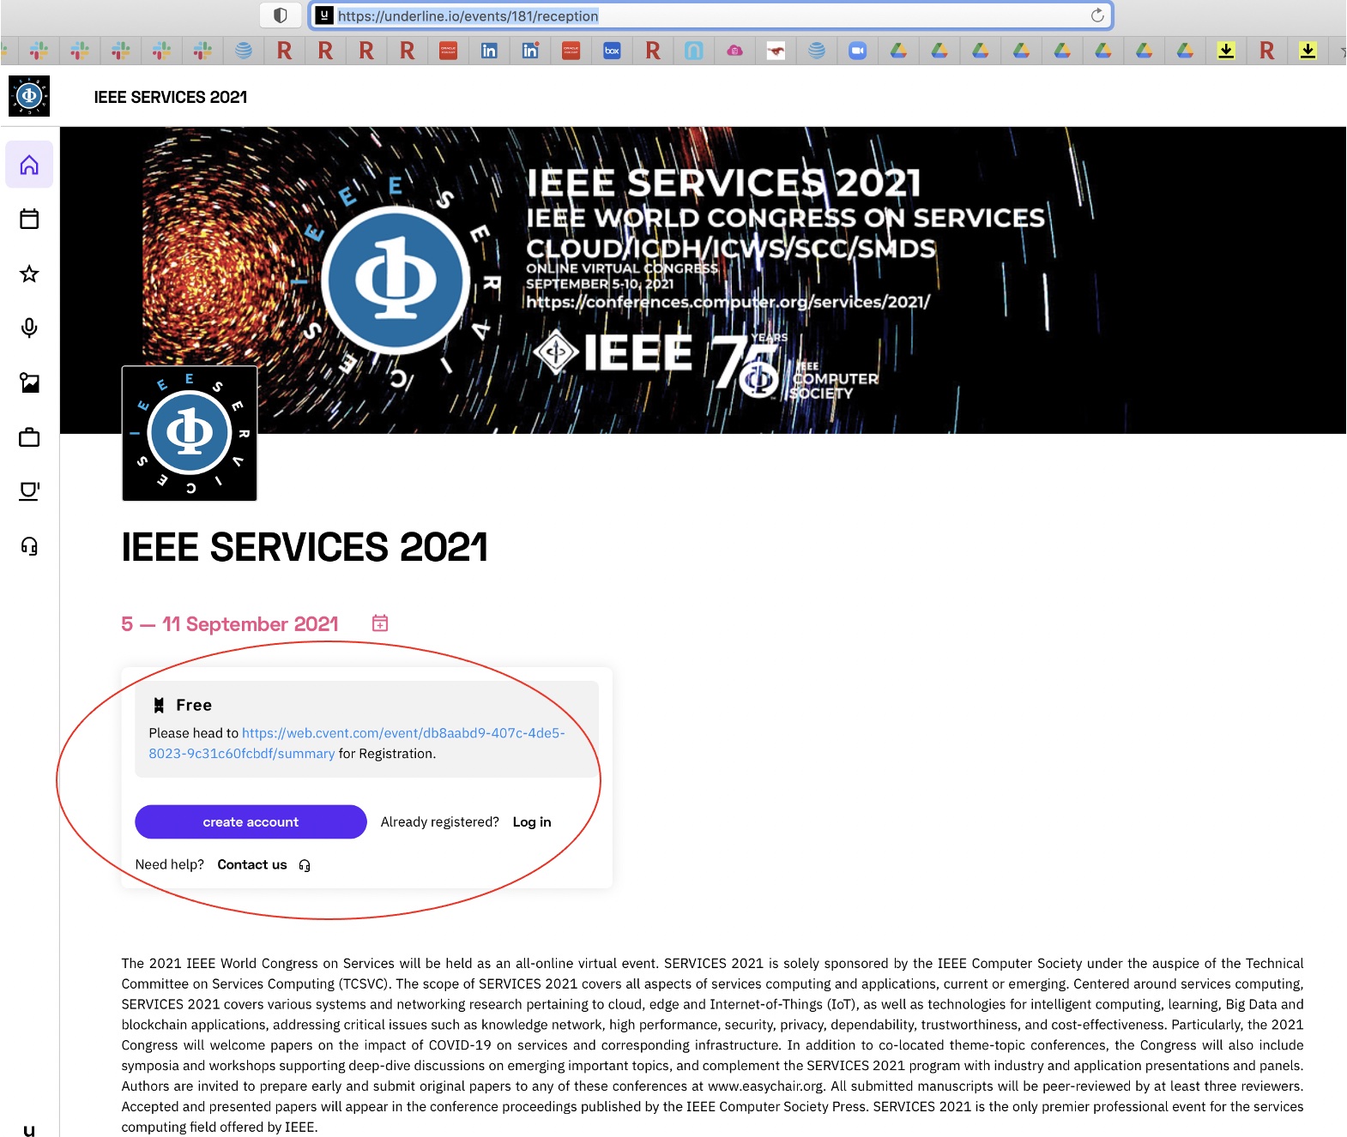1347x1137 pixels.
Task: Click the headset icon in the sidebar
Action: point(29,546)
